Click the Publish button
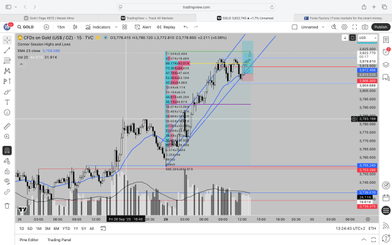The height and width of the screenshot is (245, 392). (x=381, y=27)
